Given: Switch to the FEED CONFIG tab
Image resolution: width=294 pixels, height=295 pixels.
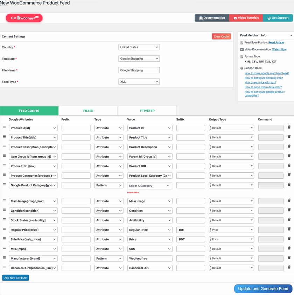Looking at the screenshot, I should click(x=29, y=111).
